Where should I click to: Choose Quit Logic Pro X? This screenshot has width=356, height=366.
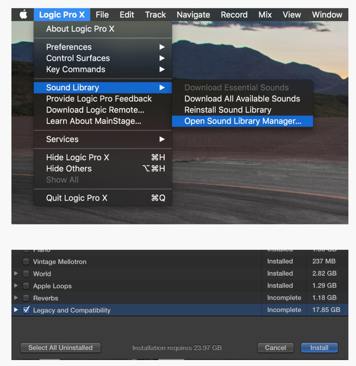(103, 198)
